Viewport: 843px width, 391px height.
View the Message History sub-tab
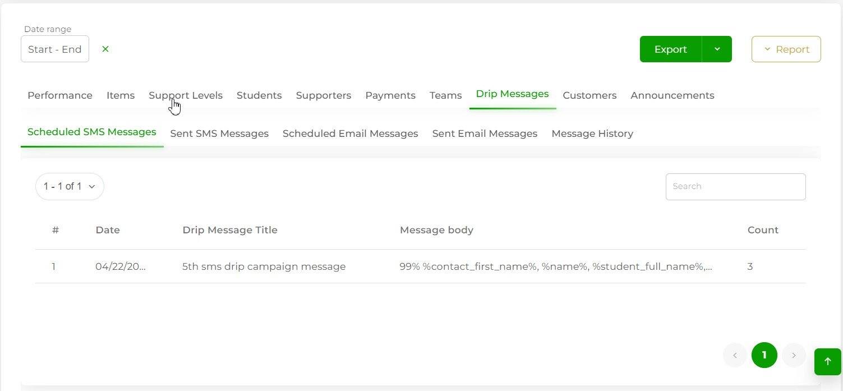point(592,134)
